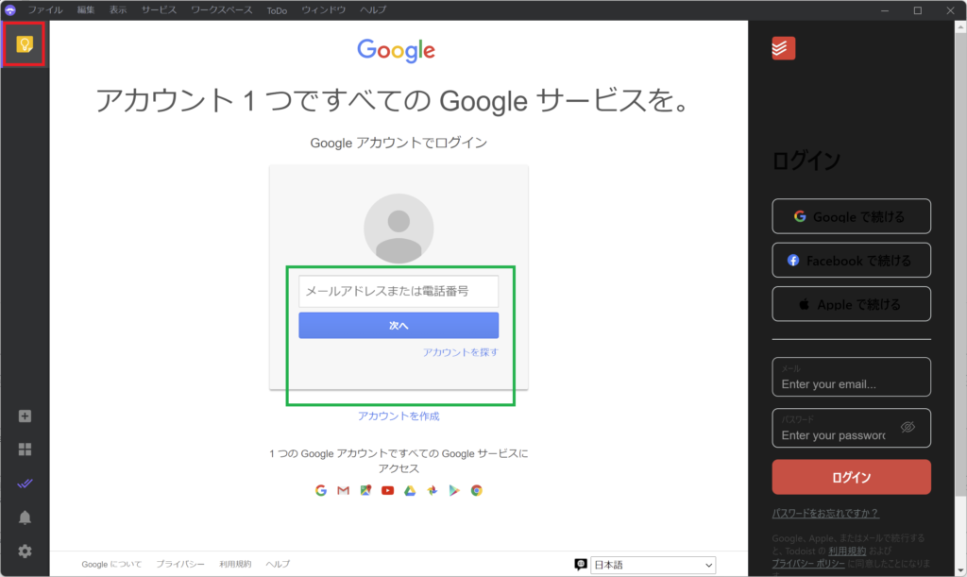Click the アカウントを作成 link
967x577 pixels.
pos(399,416)
